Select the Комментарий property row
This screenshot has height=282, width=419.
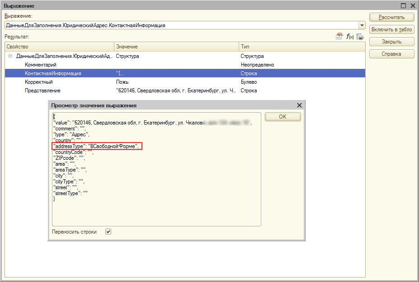(185, 65)
